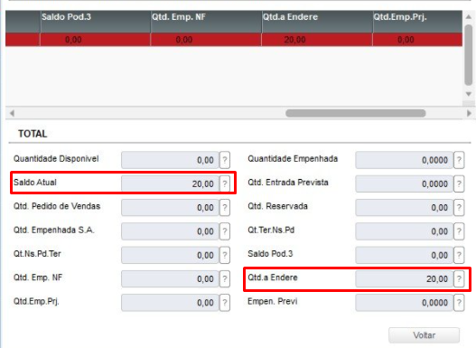Click the grid's scroll down arrow
This screenshot has width=476, height=348.
[x=469, y=94]
